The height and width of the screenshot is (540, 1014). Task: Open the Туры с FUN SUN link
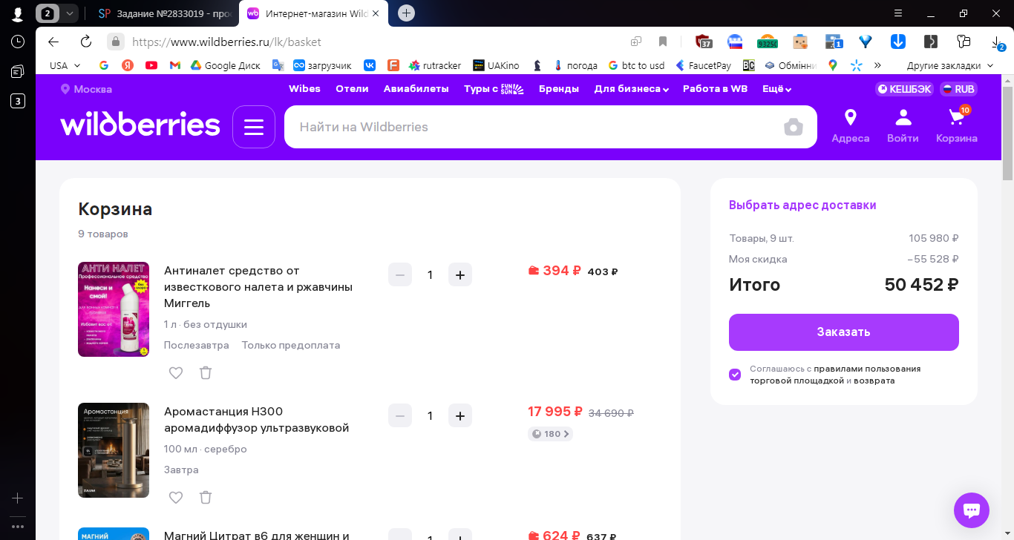(x=494, y=89)
